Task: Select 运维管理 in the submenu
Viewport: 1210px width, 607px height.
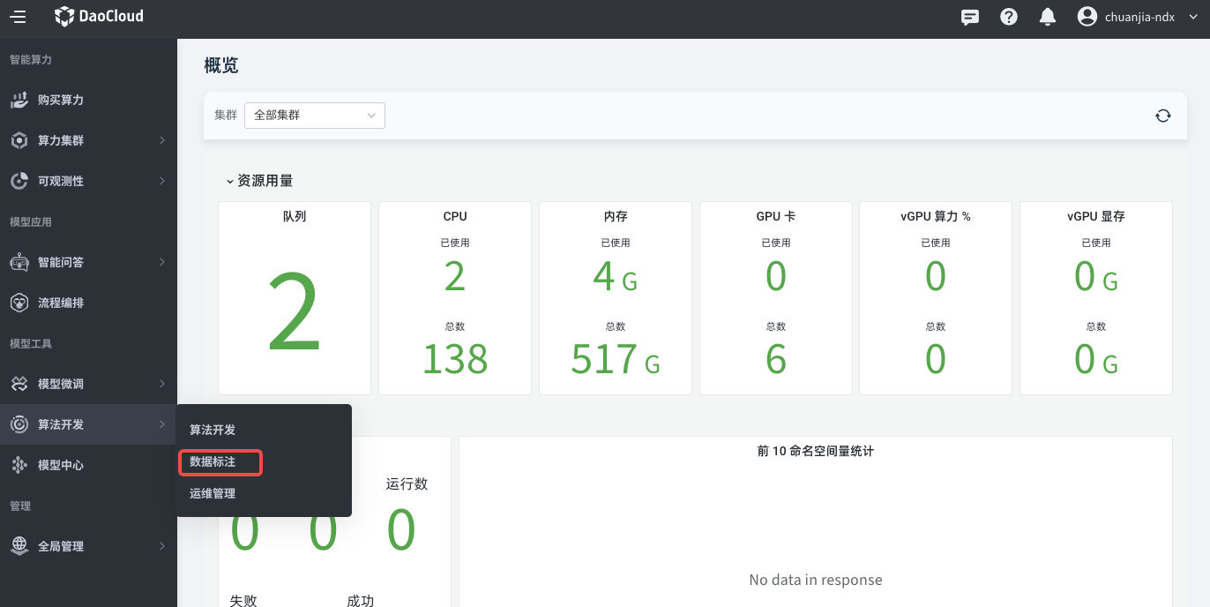Action: [x=213, y=493]
